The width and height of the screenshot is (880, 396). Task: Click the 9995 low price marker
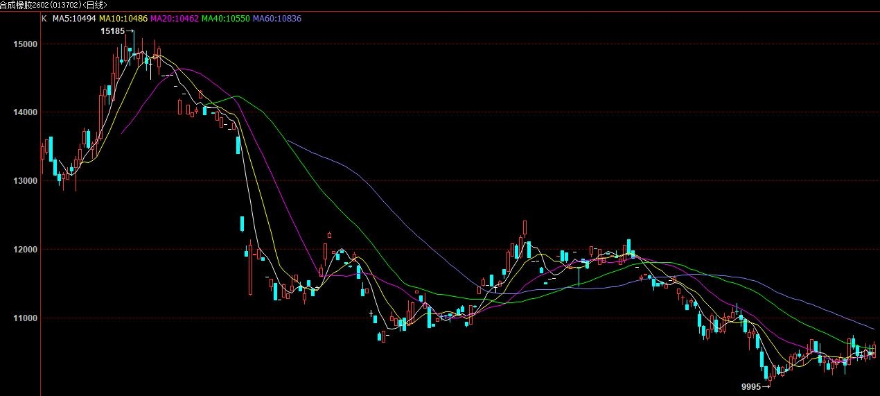click(x=751, y=386)
